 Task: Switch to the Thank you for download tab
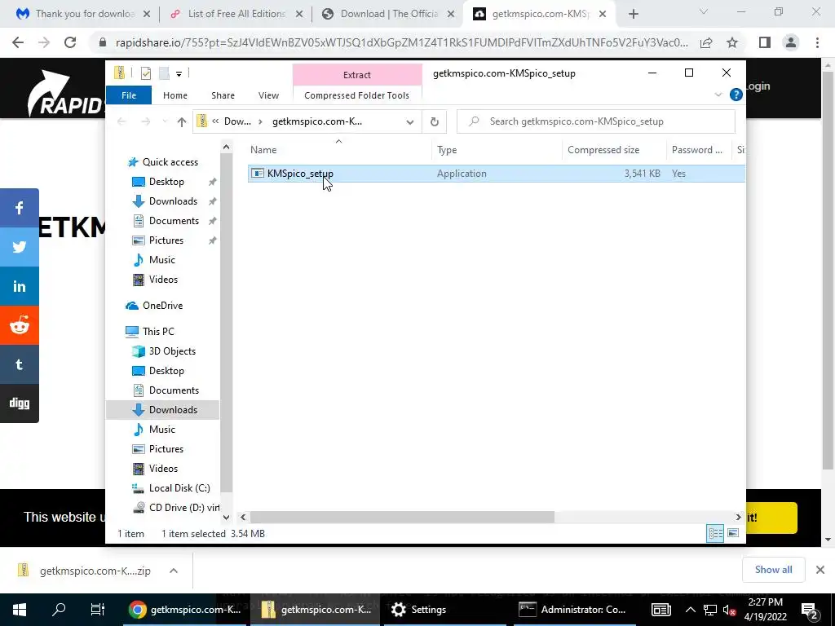pyautogui.click(x=85, y=15)
